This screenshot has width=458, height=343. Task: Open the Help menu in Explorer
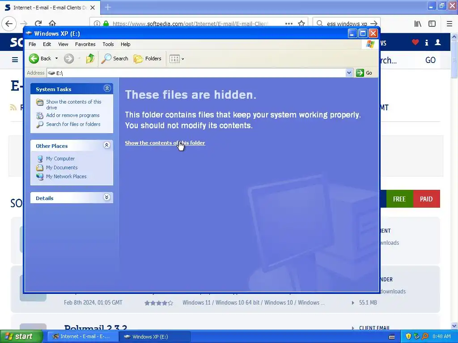[x=126, y=44]
